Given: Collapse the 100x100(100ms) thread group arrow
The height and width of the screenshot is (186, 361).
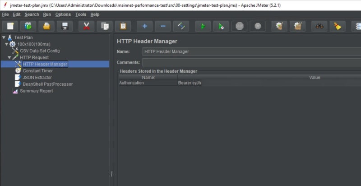Looking at the screenshot, I should (x=6, y=44).
